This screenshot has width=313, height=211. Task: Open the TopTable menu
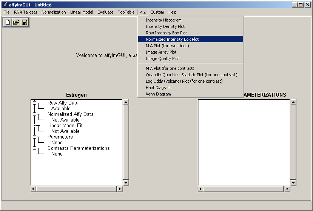126,12
